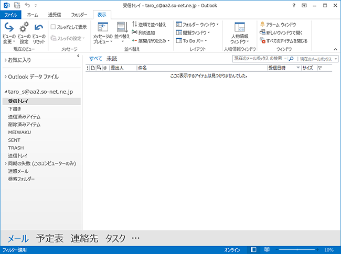Click すべてのアイテムを閉じる (Close All Items)
The height and width of the screenshot is (254, 341).
click(x=283, y=40)
